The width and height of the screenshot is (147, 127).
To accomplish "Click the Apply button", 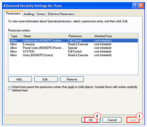I will click(133, 120).
